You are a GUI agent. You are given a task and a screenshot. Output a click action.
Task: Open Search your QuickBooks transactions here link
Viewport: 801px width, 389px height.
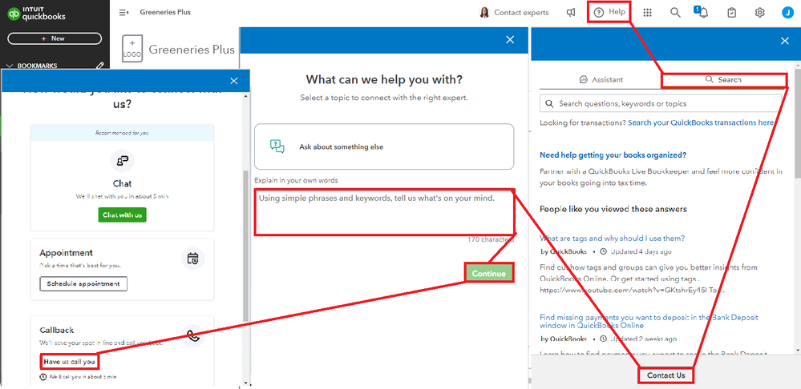click(x=701, y=123)
